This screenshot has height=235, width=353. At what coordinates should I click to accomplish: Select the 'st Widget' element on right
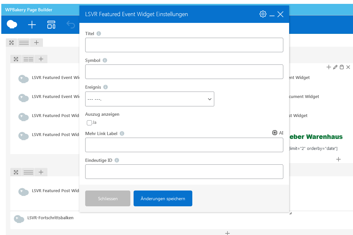click(298, 116)
